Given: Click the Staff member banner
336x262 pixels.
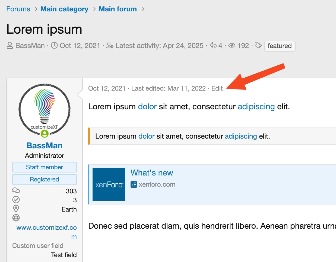Looking at the screenshot, I should (x=45, y=167).
